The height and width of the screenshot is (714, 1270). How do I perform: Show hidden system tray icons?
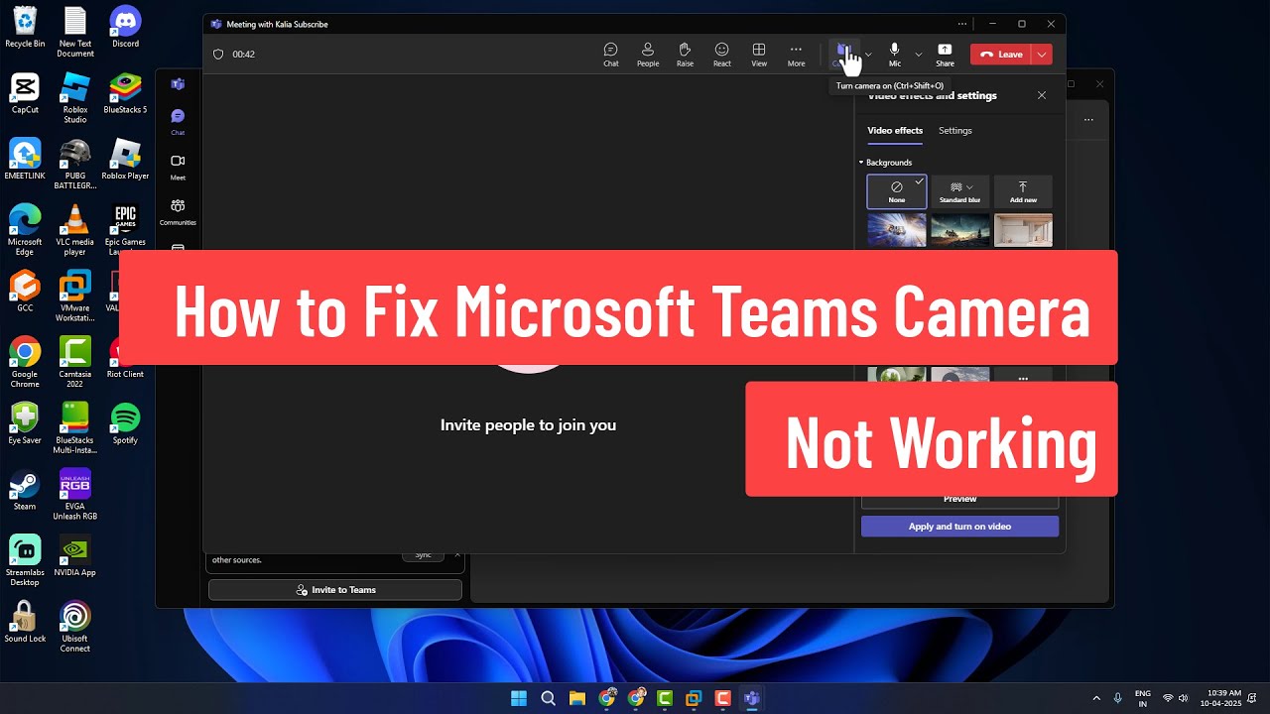pyautogui.click(x=1096, y=698)
